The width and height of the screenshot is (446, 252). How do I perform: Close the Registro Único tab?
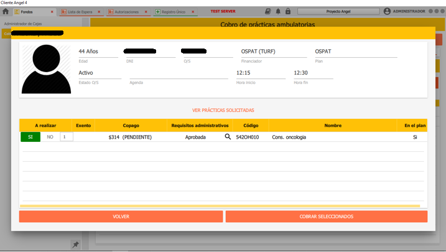(x=192, y=12)
